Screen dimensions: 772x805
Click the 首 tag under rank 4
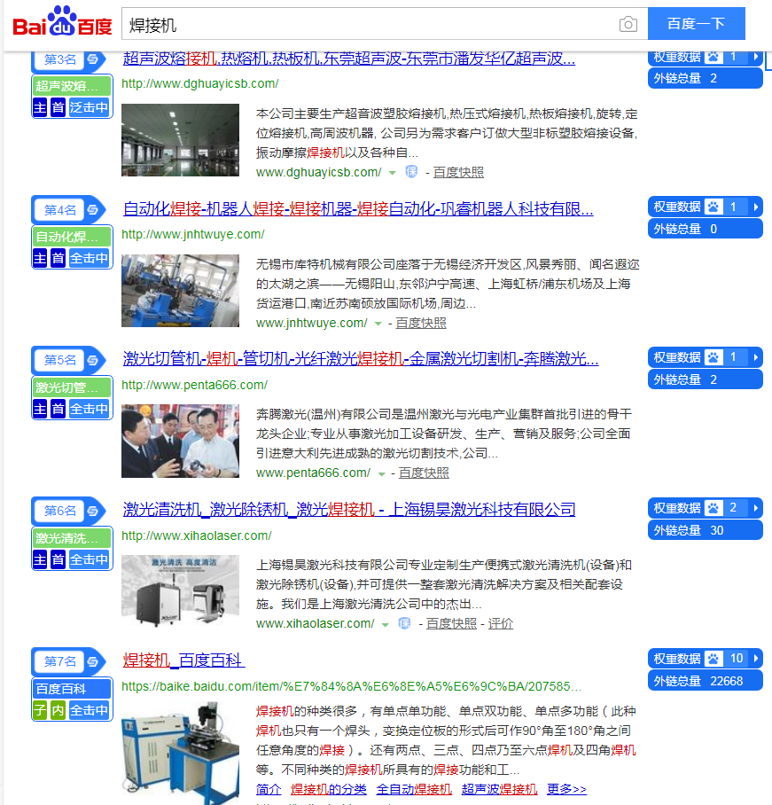point(58,258)
